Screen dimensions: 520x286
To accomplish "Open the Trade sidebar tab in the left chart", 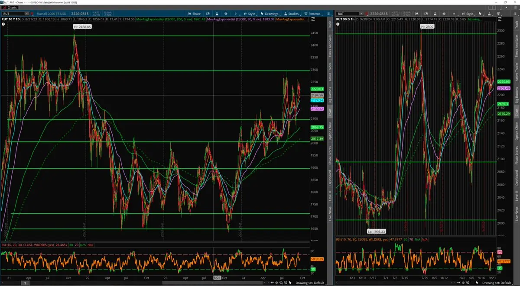I will point(330,24).
